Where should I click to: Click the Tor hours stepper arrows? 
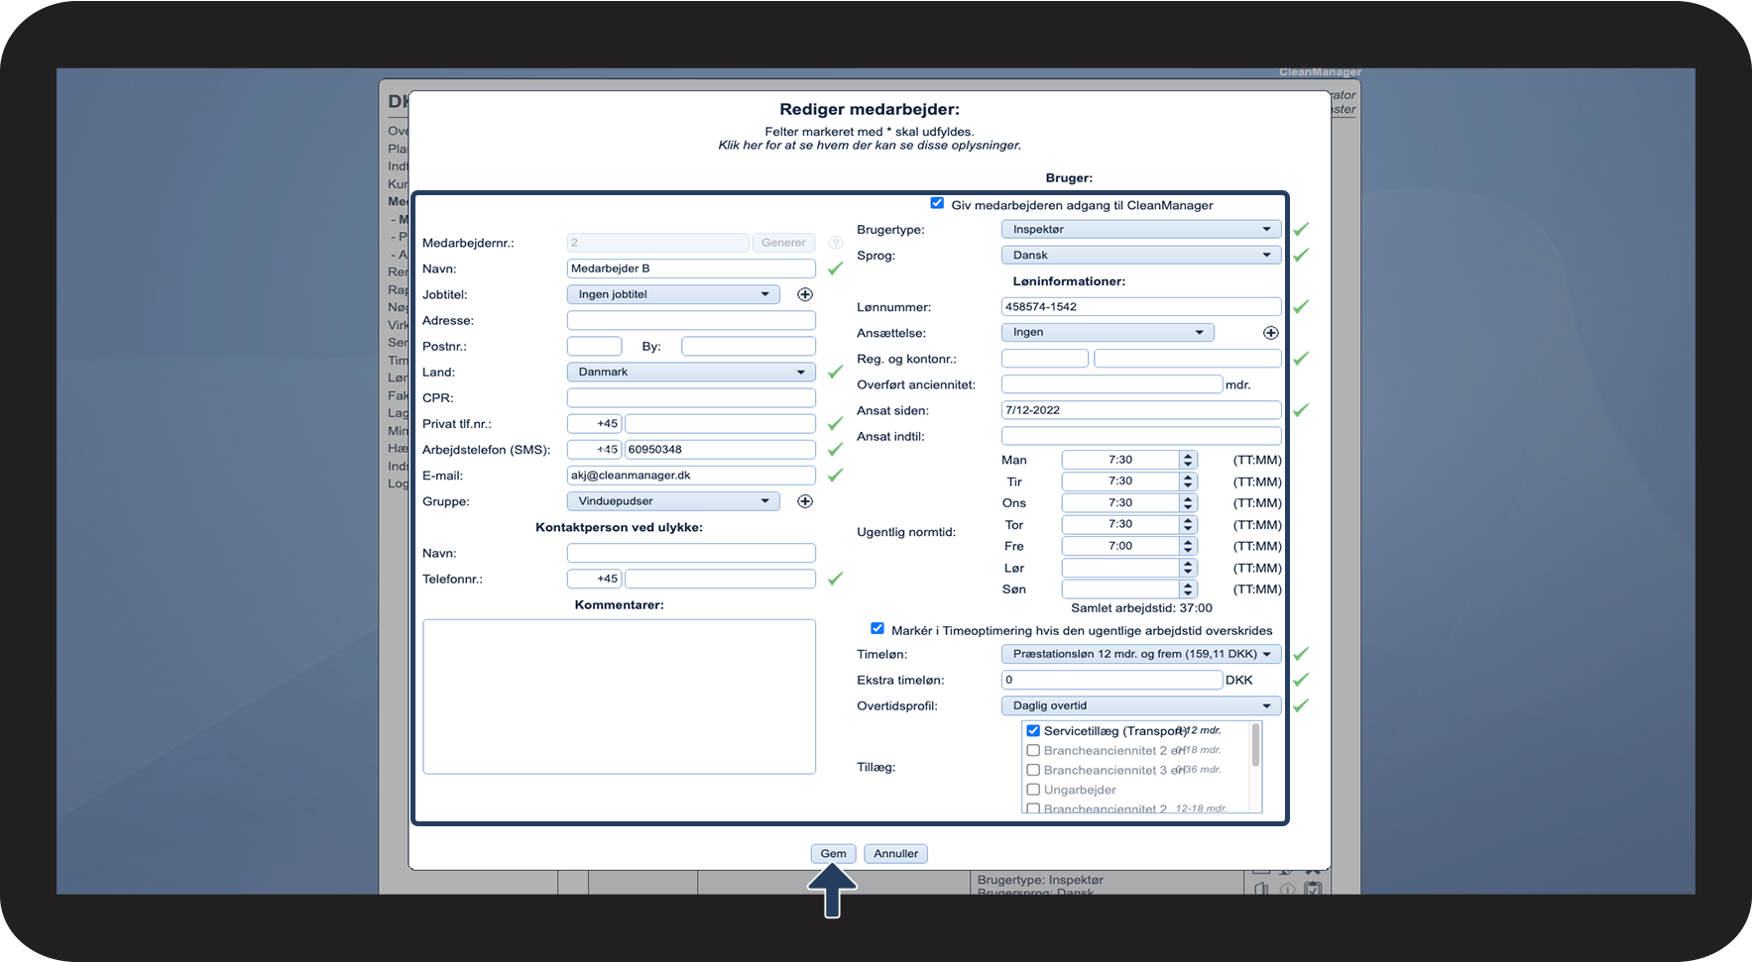pos(1188,524)
